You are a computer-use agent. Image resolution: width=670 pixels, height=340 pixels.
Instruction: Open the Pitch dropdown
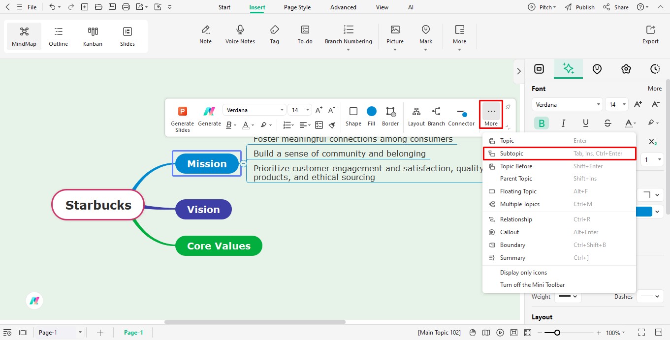542,7
